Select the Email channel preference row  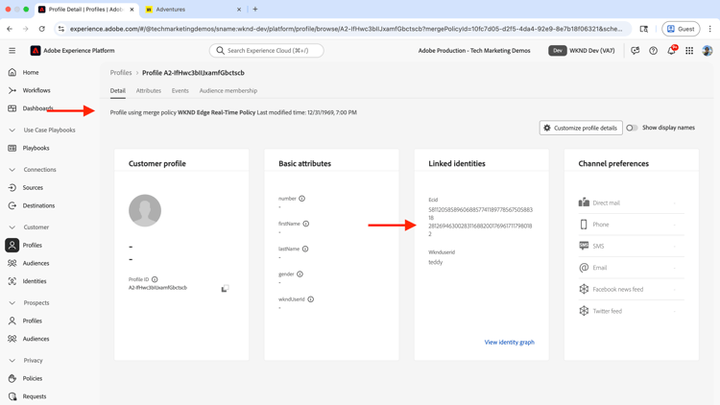coord(632,268)
